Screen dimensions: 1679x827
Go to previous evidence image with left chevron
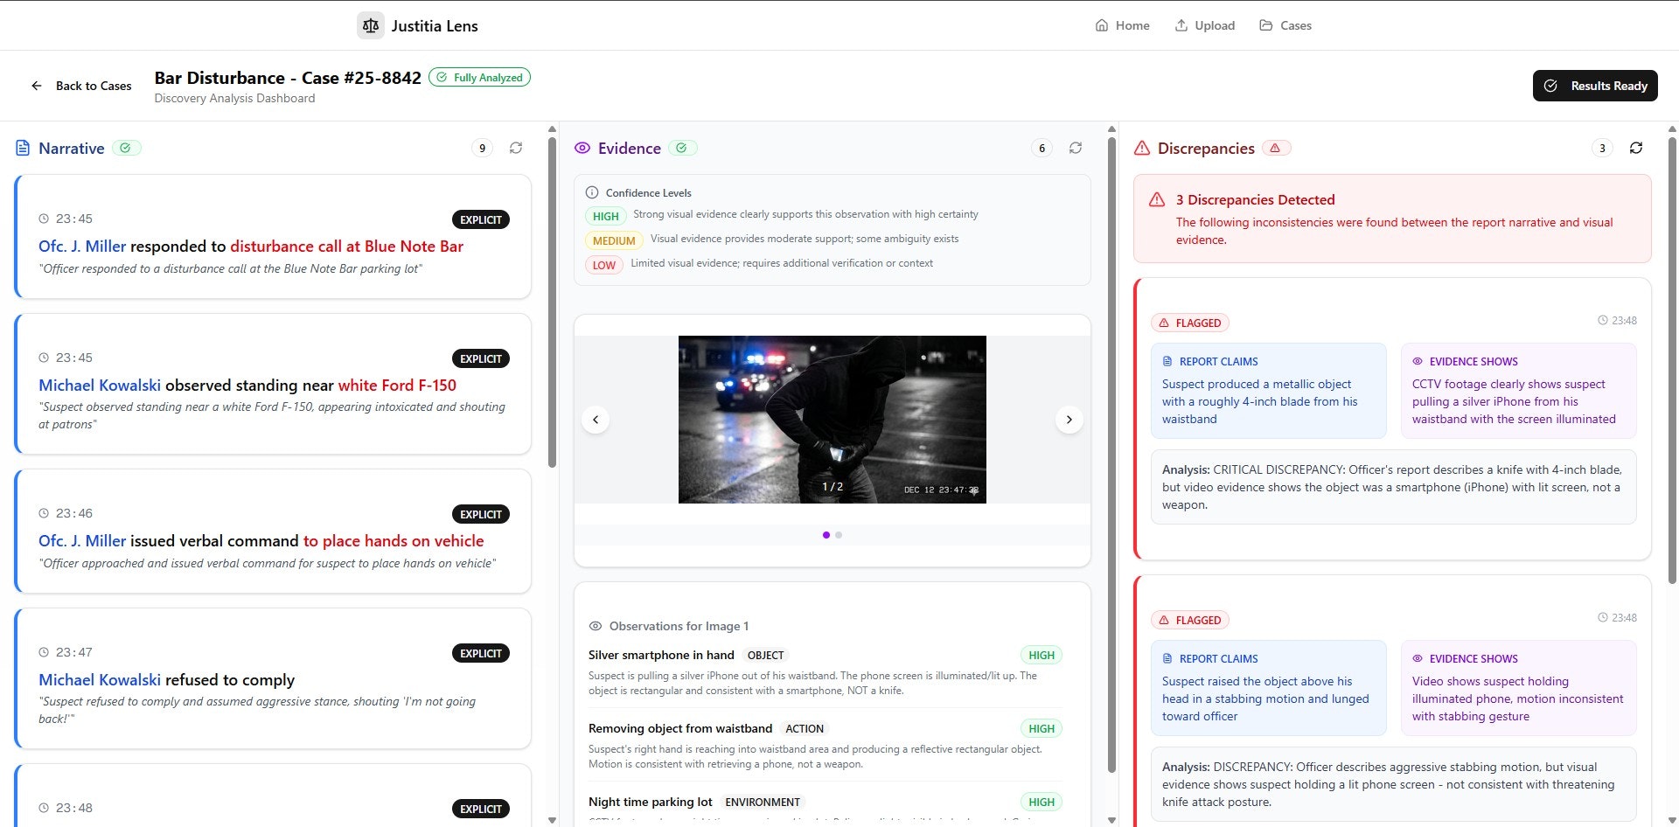coord(596,420)
